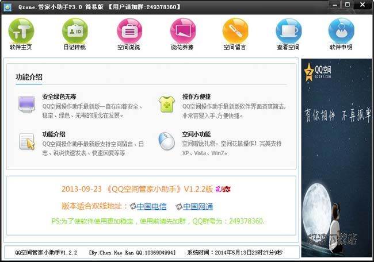Click the 日记转载 label text
374x262 pixels.
coord(74,47)
